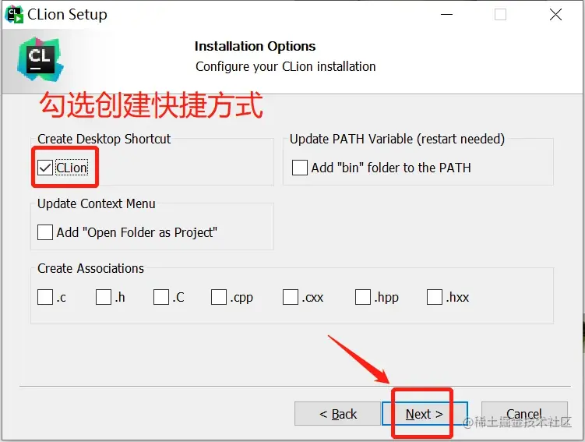Uncheck the CLion desktop shortcut checkbox

45,168
